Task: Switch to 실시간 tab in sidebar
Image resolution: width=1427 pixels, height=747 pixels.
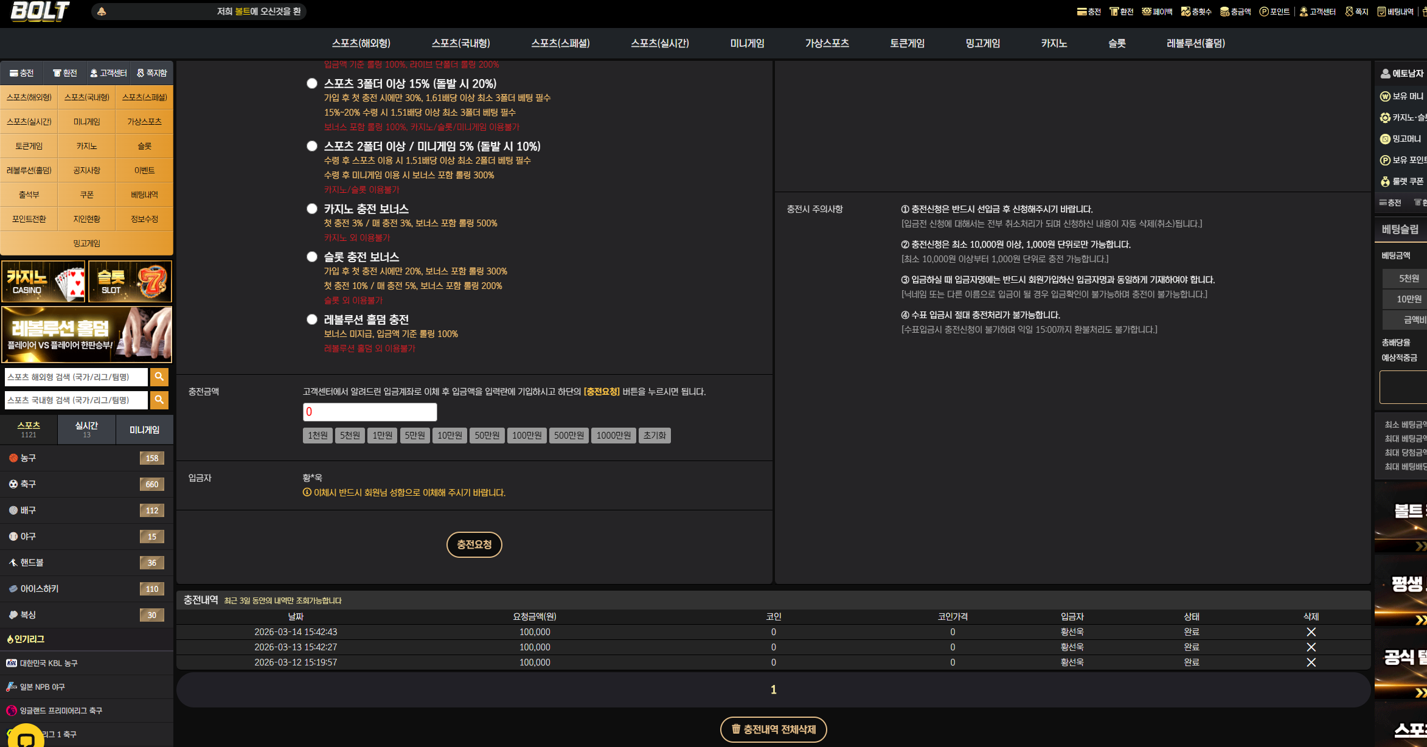Action: [x=86, y=429]
